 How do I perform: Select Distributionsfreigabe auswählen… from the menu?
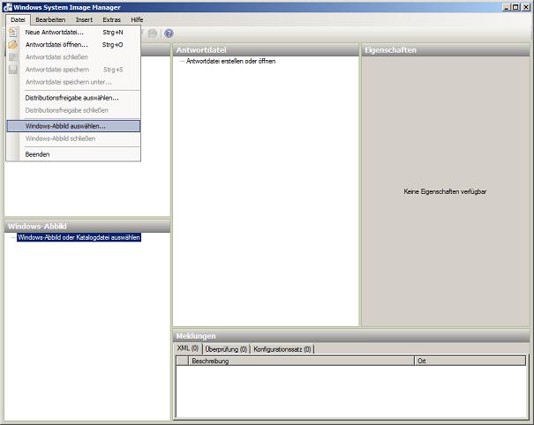tap(73, 98)
